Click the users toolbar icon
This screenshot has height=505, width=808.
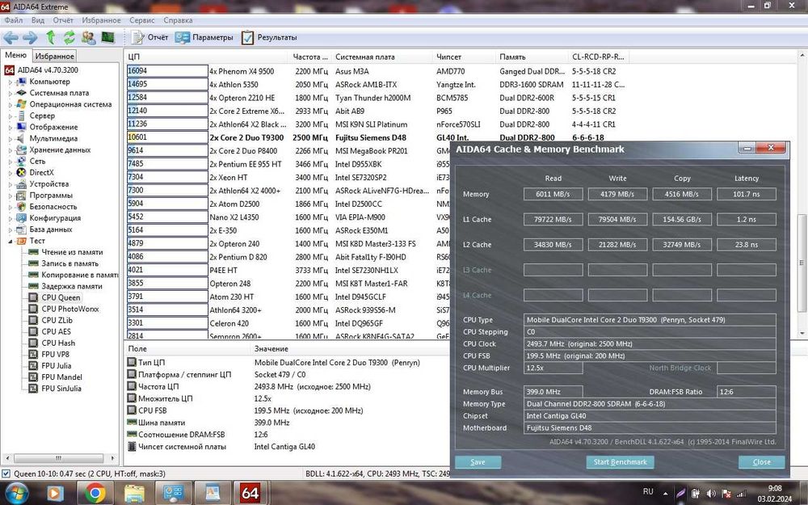[89, 37]
